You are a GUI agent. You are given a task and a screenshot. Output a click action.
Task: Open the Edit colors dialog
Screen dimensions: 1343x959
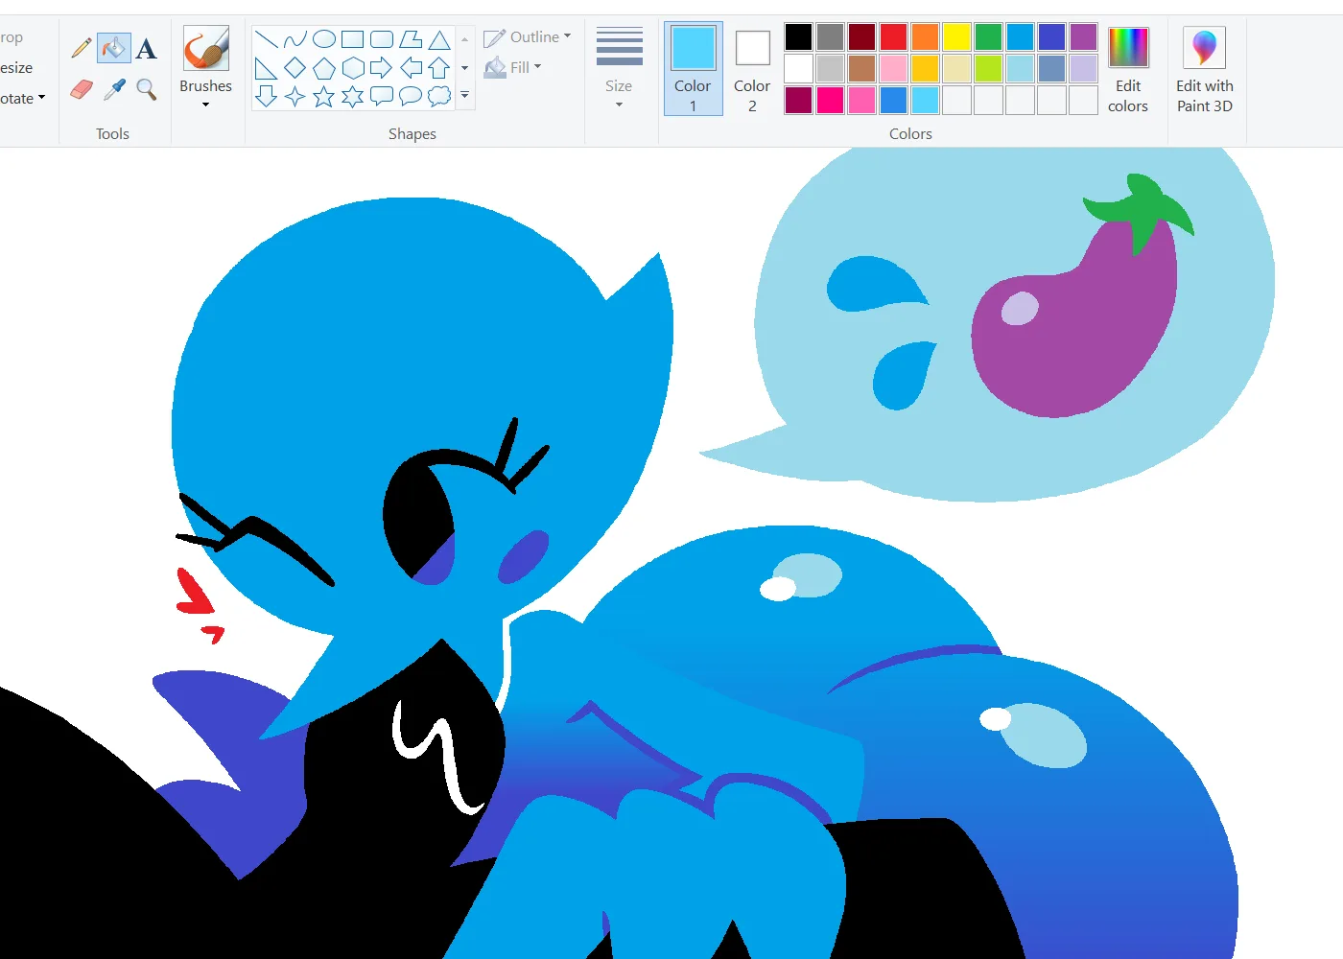point(1127,68)
